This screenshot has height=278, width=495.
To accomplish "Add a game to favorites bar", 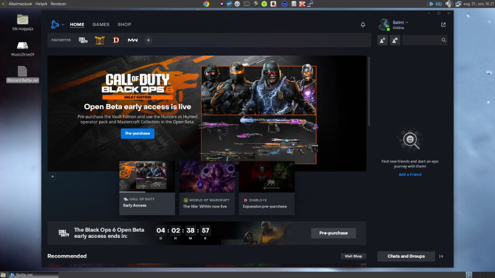I will [x=148, y=40].
